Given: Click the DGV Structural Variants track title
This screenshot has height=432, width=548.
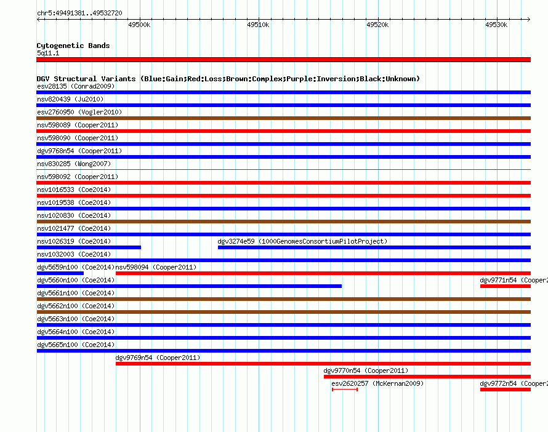Looking at the screenshot, I should (x=228, y=79).
